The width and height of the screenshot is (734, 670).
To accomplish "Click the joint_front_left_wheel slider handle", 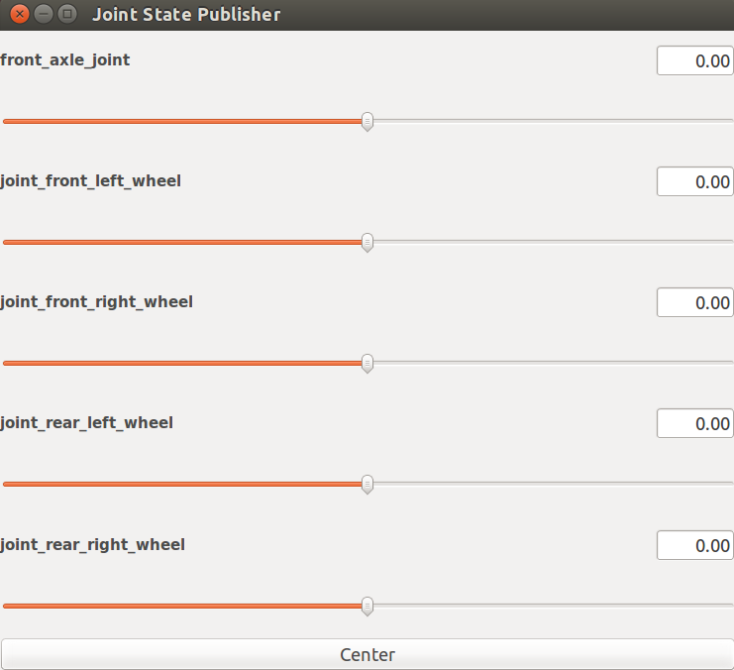I will click(367, 242).
